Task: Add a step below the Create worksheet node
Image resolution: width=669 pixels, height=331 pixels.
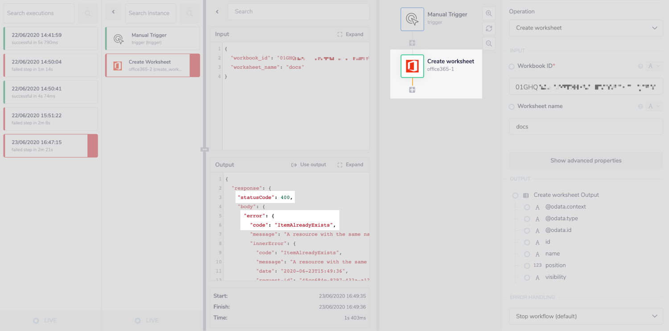Action: point(412,89)
